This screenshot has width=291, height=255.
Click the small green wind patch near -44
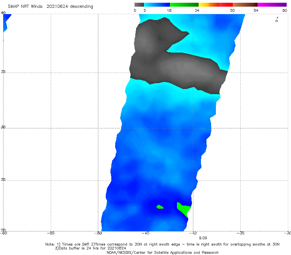(x=160, y=207)
